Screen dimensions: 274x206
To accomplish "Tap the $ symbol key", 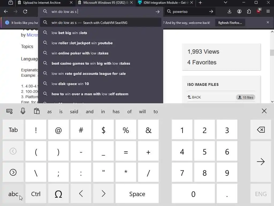I will (104, 130).
